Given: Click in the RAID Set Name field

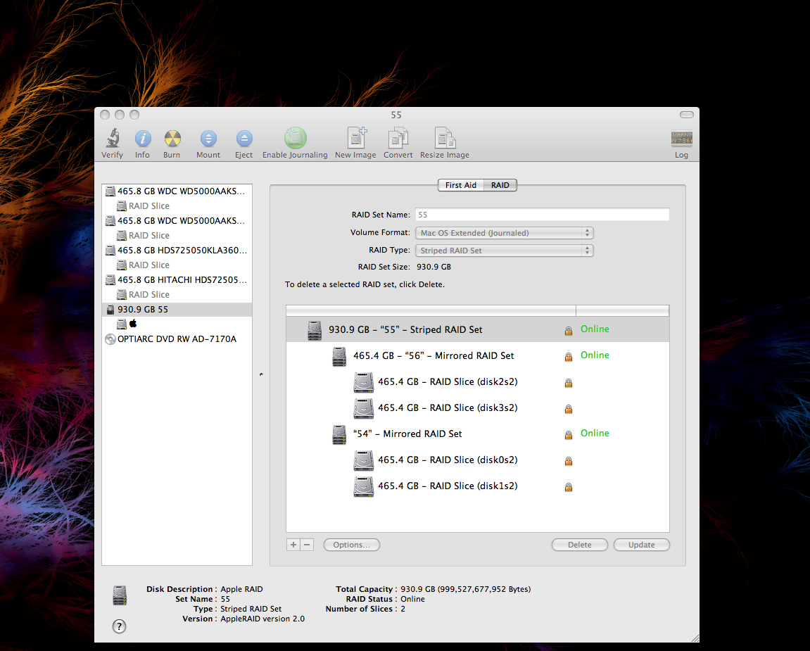Looking at the screenshot, I should [x=542, y=215].
